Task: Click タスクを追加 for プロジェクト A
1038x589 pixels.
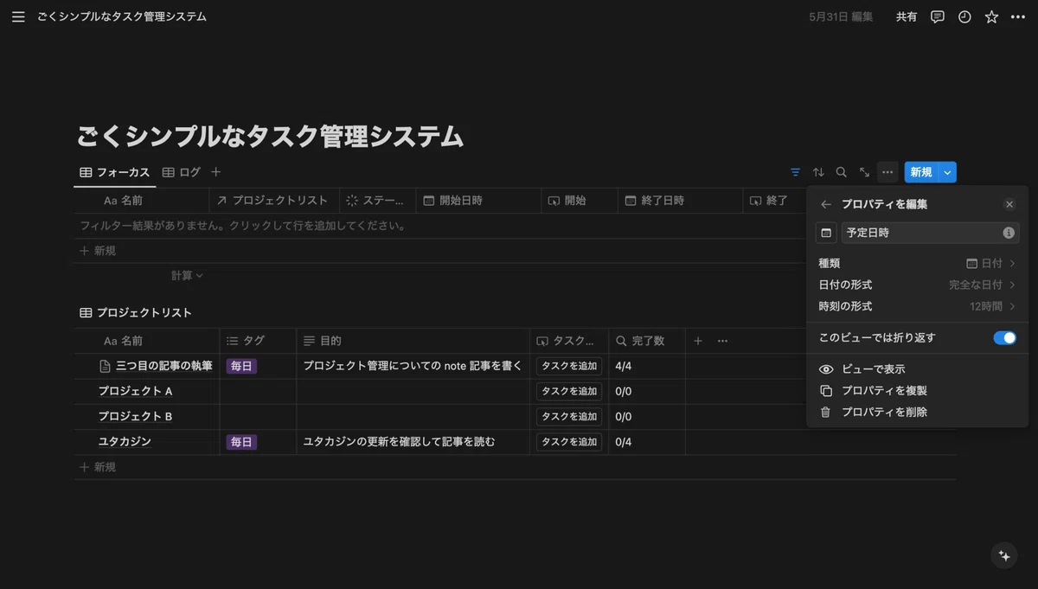Action: click(569, 391)
